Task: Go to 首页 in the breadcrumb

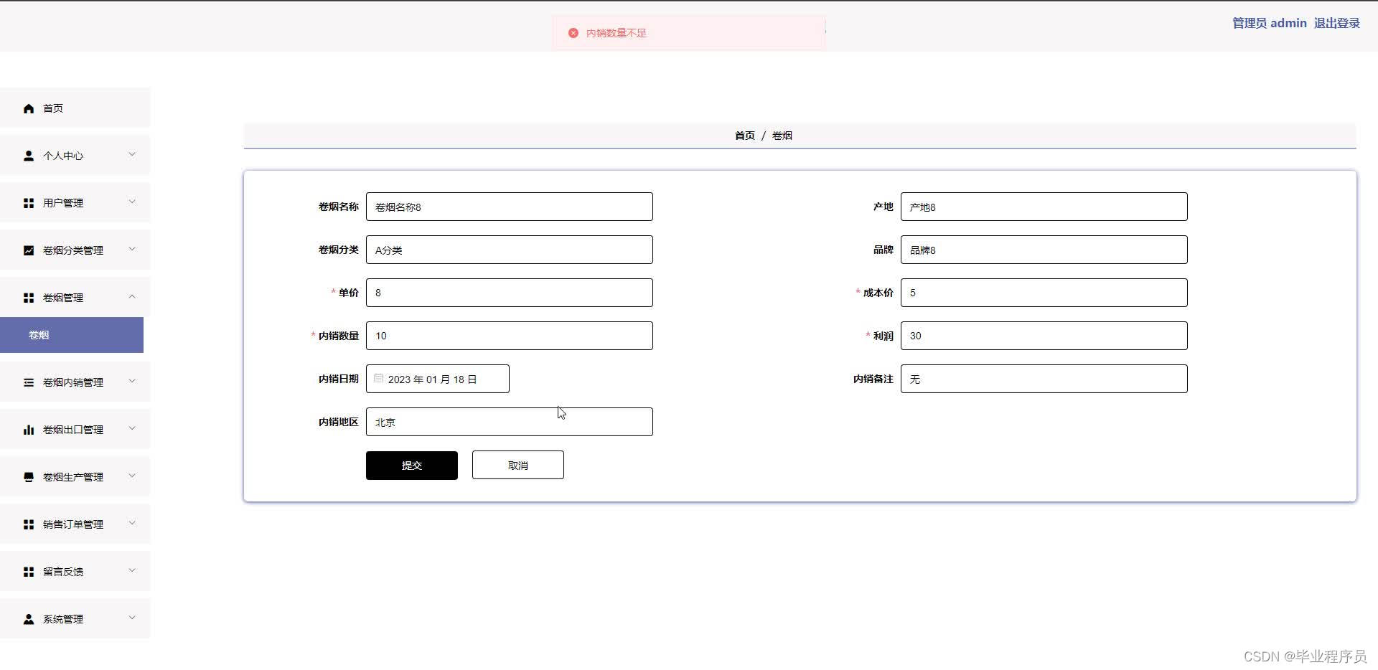Action: 745,136
